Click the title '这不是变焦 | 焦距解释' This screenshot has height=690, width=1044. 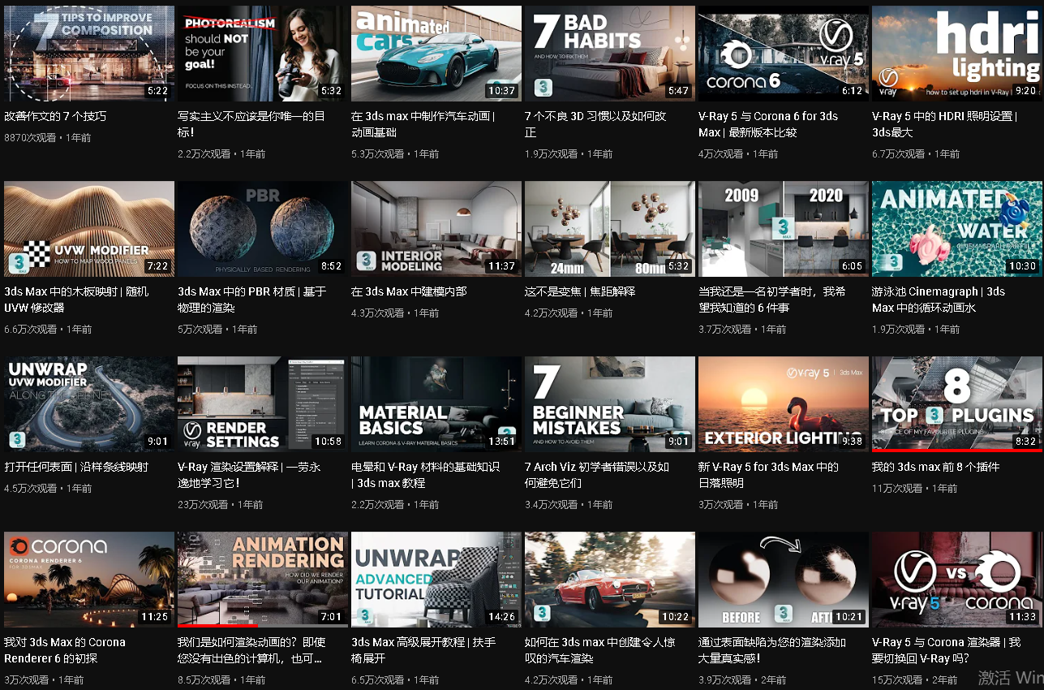580,291
